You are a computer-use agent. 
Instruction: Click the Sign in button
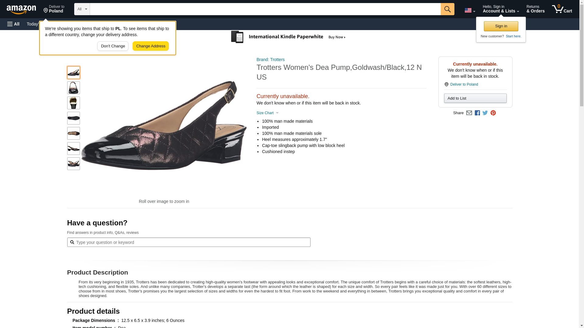[x=501, y=26]
